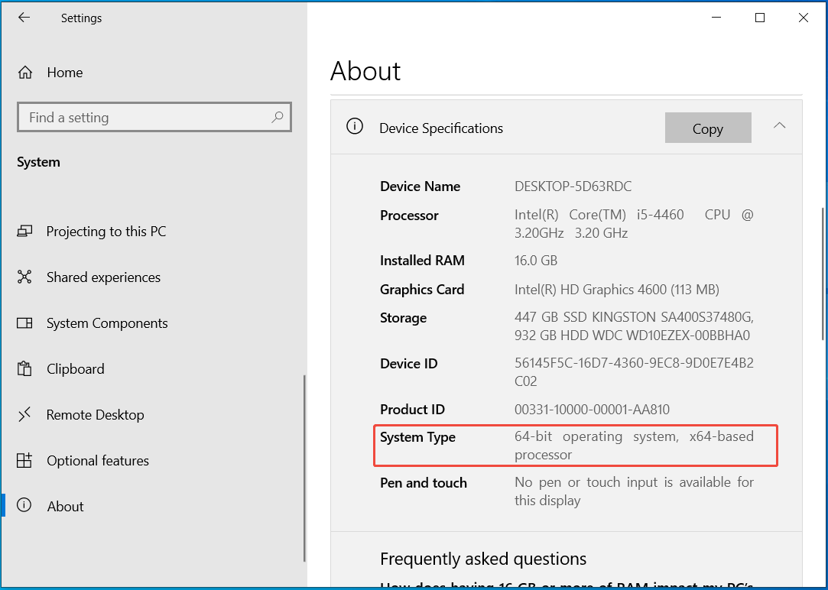Click the Installed RAM label
The image size is (828, 590).
tap(423, 260)
